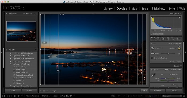Viewport: 187px width, 98px height.
Task: Expand Lightroom B&W Toned Presets folder
Action: [11, 59]
